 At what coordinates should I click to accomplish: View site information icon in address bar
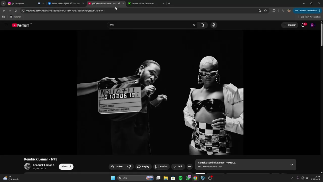coord(23,11)
